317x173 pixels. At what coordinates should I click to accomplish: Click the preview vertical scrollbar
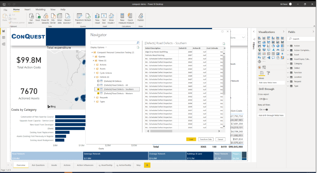224,74
